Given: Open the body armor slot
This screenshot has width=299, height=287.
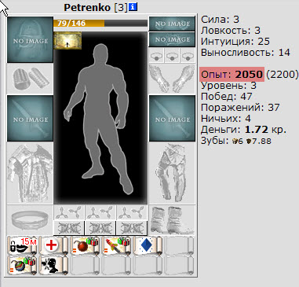Looking at the screenshot, I should (30, 173).
